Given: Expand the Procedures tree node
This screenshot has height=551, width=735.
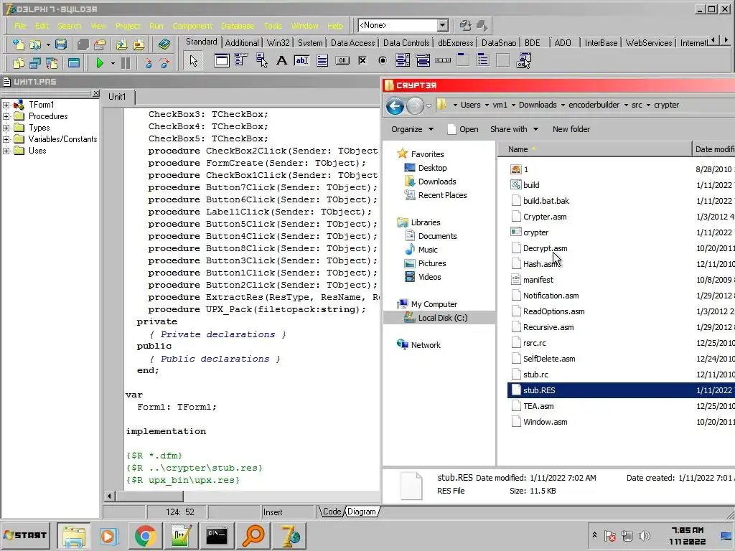Looking at the screenshot, I should click(6, 116).
